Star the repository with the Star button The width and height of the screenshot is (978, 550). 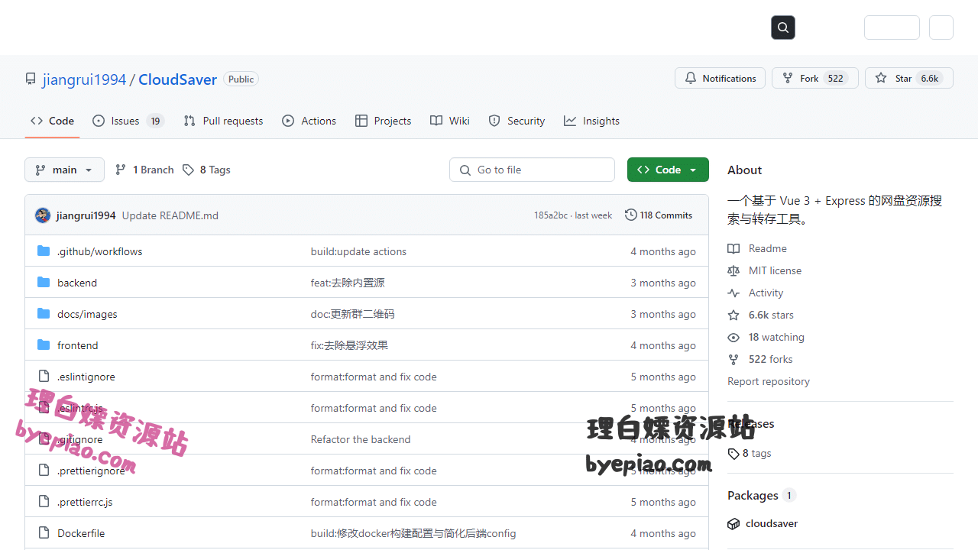click(908, 78)
